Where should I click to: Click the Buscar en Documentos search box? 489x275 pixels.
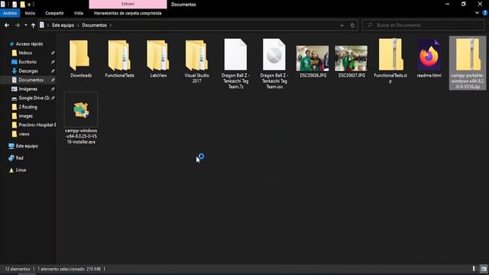point(423,25)
